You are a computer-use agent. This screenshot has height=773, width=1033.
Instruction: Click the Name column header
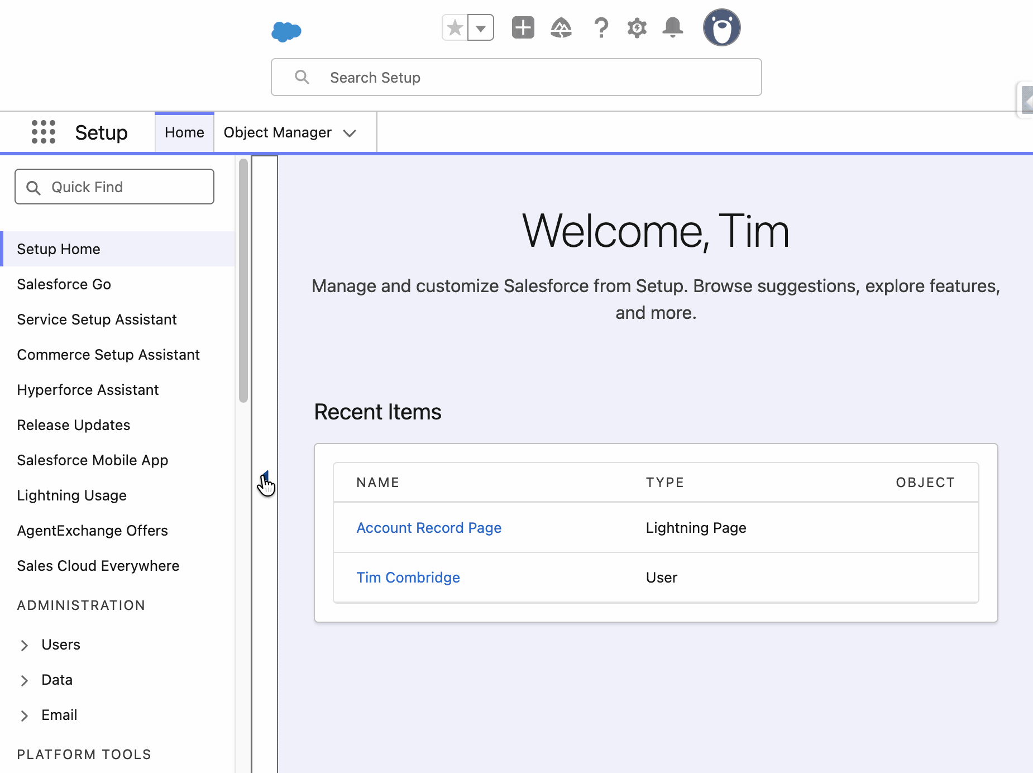tap(378, 483)
